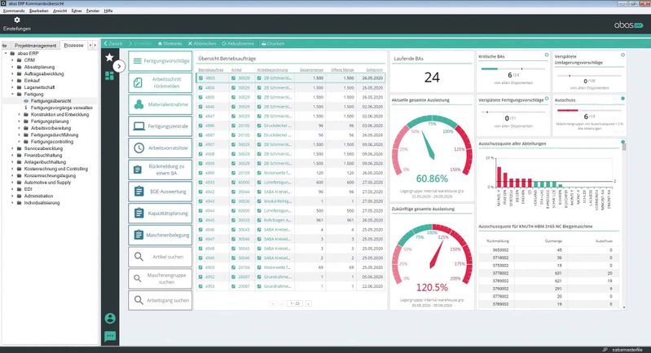651x353 pixels.
Task: Select the Prozesse tab
Action: tap(73, 46)
